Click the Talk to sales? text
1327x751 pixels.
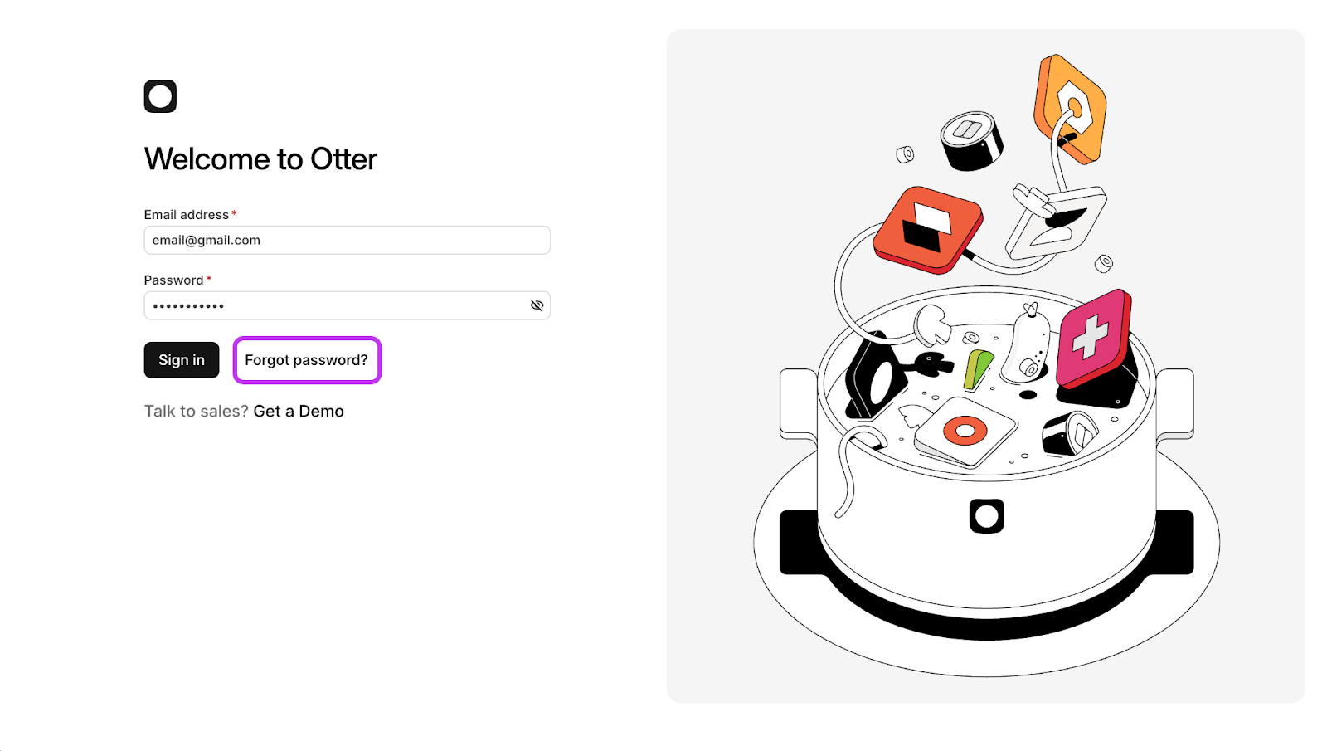click(196, 412)
